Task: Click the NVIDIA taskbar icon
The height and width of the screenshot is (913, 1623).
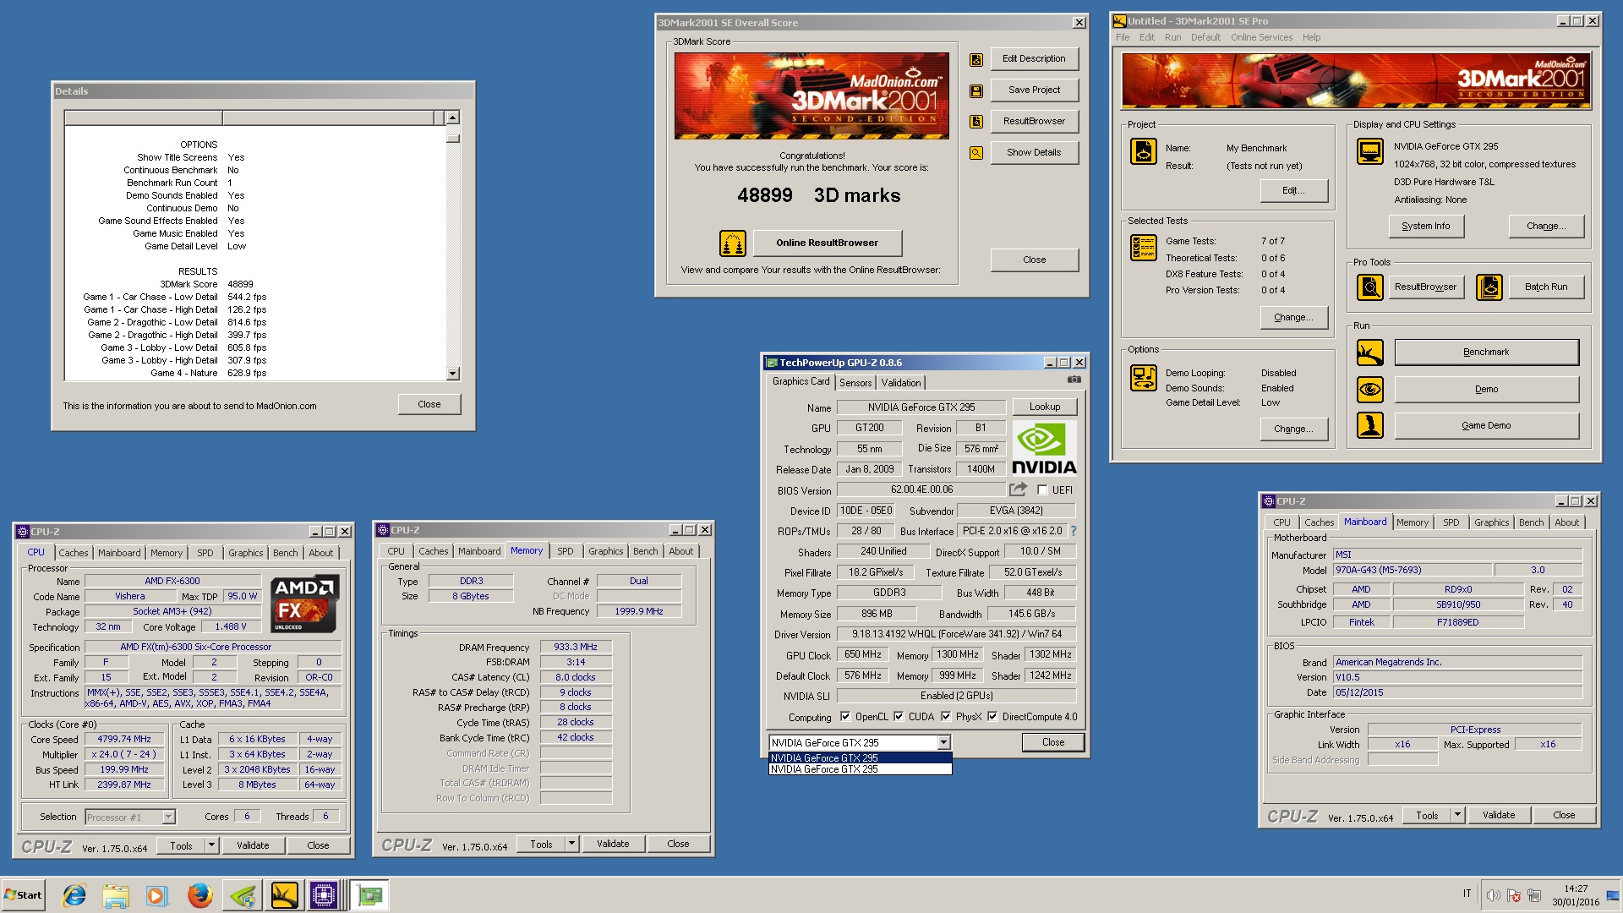Action: (x=243, y=895)
